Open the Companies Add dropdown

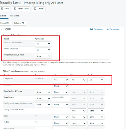click(61, 80)
